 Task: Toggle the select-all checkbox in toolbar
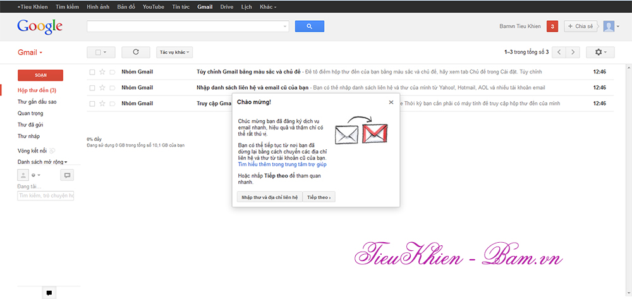click(x=97, y=52)
